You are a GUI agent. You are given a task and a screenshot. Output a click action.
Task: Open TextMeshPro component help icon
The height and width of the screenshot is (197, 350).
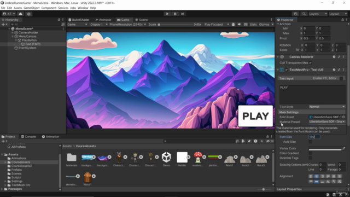(334, 70)
